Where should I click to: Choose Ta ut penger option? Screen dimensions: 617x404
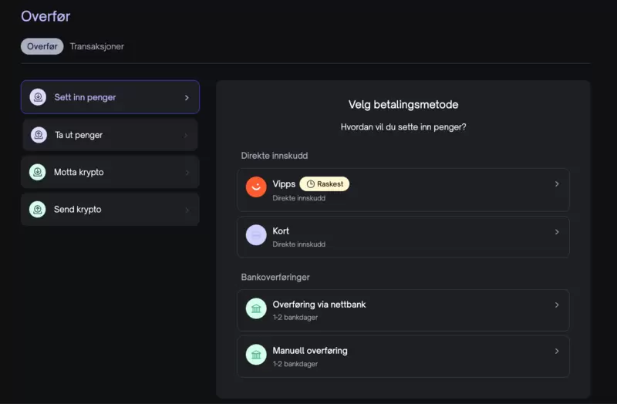[110, 135]
